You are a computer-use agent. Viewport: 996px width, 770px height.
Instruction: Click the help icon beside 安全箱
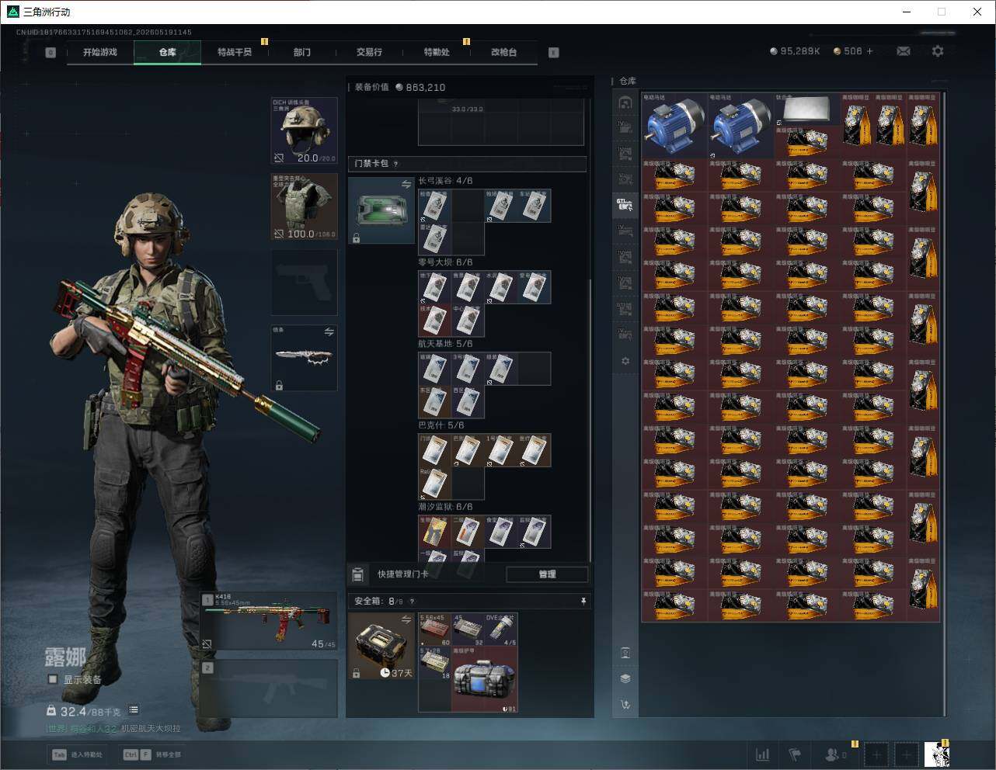click(412, 601)
